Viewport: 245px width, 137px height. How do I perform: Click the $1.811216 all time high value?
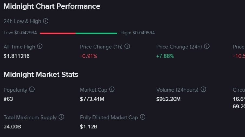(17, 56)
